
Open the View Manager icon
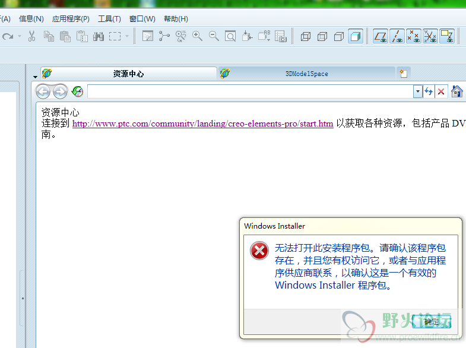pyautogui.click(x=281, y=36)
